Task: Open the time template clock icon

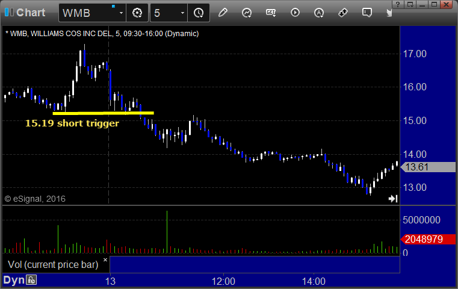Action: [x=199, y=13]
